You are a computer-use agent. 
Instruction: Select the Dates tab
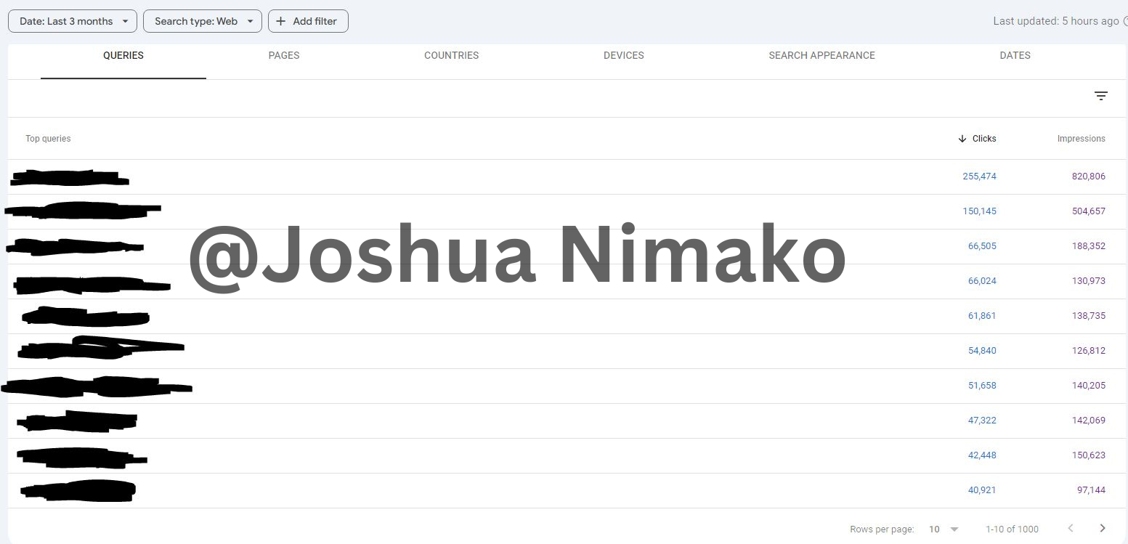pos(1015,55)
